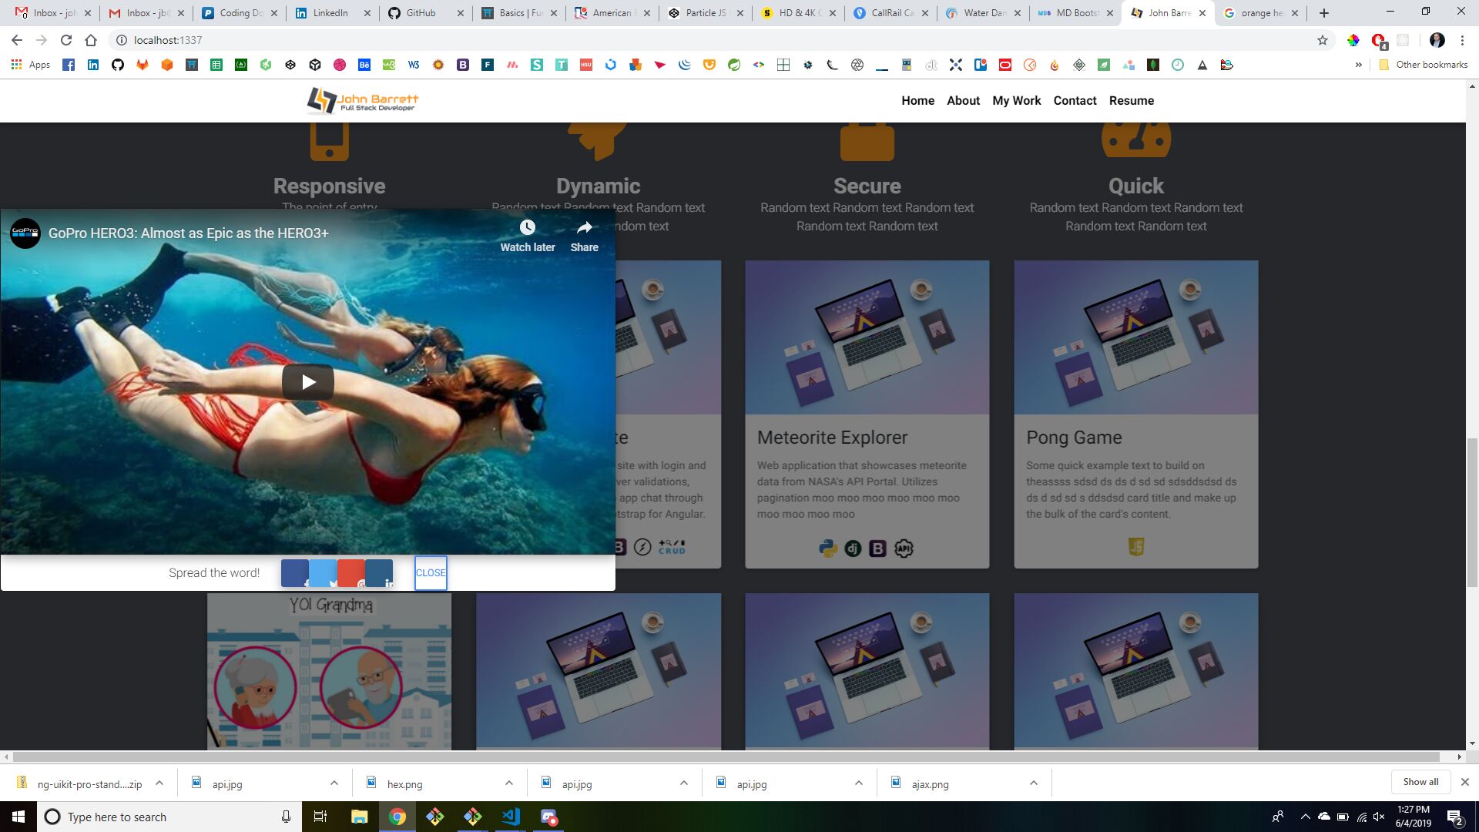Open the Dribbble bookmark icon
1479x832 pixels.
340,65
